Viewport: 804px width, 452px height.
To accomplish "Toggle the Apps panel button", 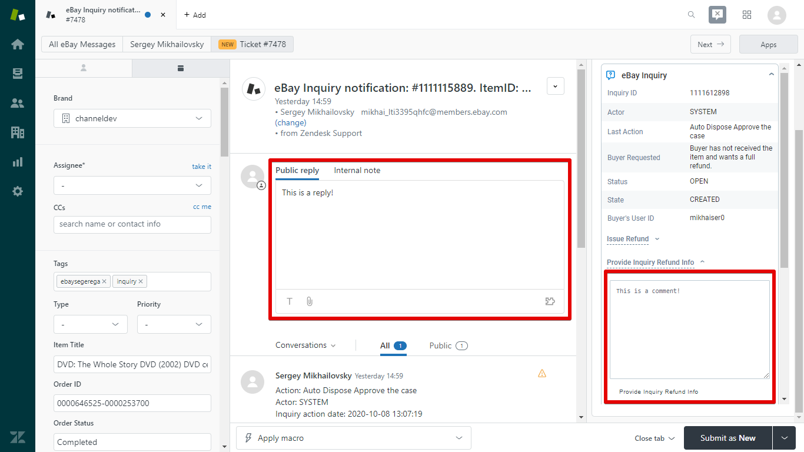I will pos(769,44).
